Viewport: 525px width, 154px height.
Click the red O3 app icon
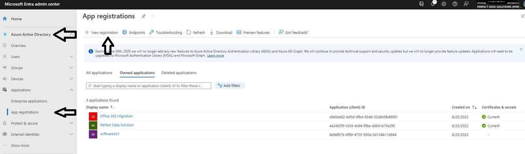coord(93,117)
